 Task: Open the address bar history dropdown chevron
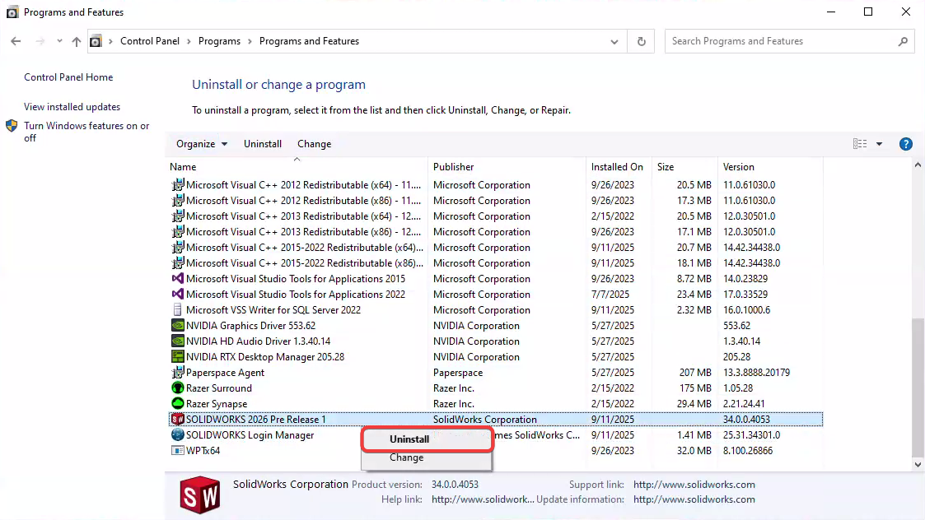point(614,40)
